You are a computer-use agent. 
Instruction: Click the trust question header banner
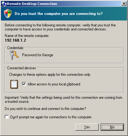click(64, 14)
